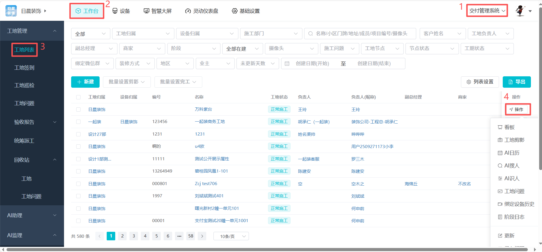The width and height of the screenshot is (542, 252).
Task: Check the box for 万科紫台 row
Action: (x=79, y=110)
